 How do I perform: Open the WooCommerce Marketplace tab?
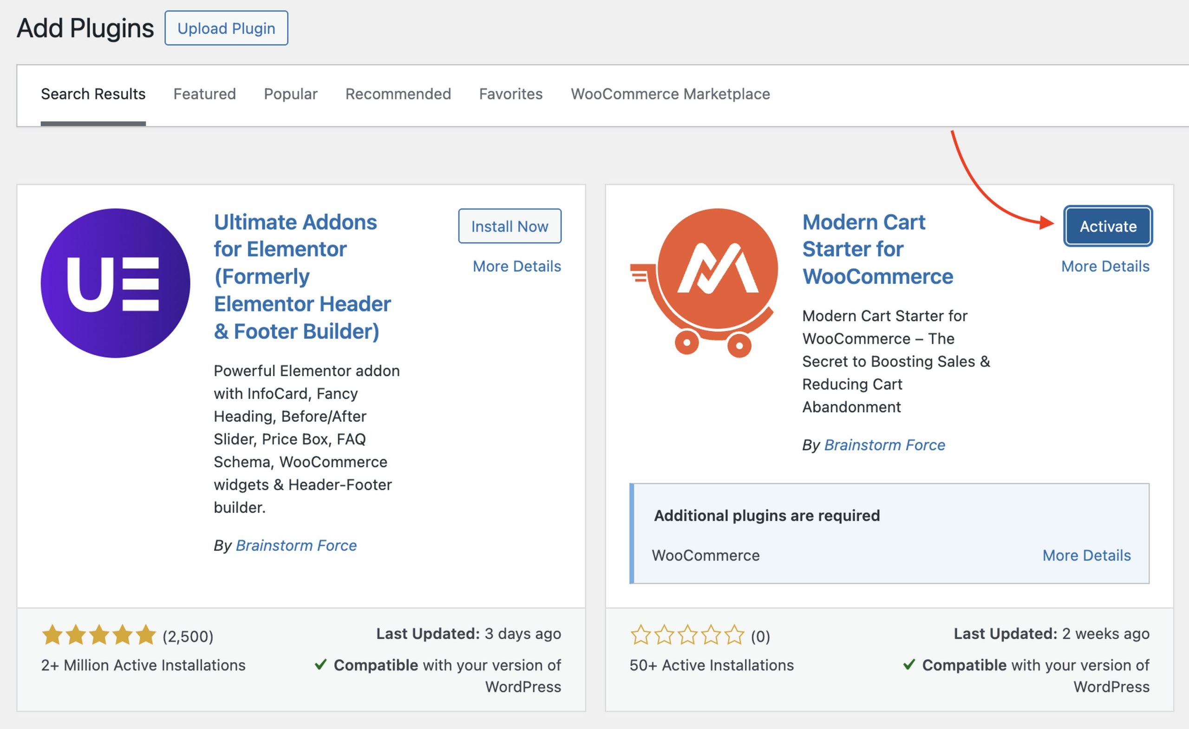[x=670, y=94]
